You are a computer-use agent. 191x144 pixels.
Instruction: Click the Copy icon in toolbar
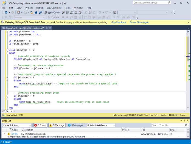(x=90, y=12)
